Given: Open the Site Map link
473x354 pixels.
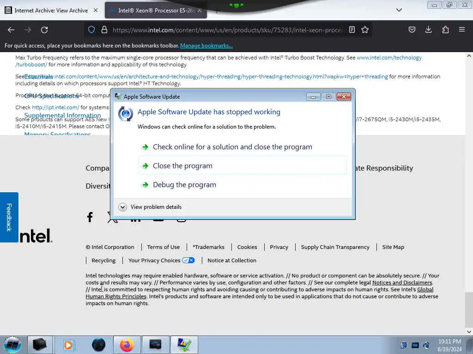Looking at the screenshot, I should pyautogui.click(x=393, y=247).
